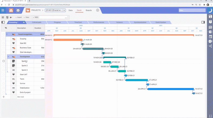Image resolution: width=213 pixels, height=118 pixels.
Task: Click the share icon in sidebar
Action: (x=211, y=46)
